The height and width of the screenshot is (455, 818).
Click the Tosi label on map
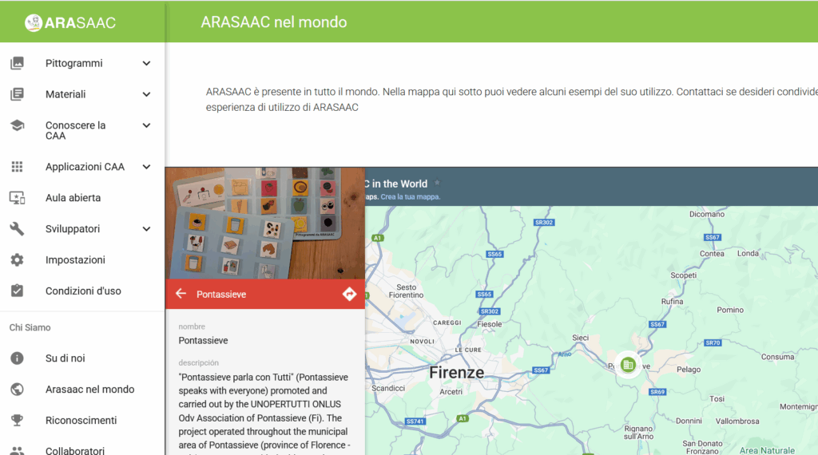[717, 398]
